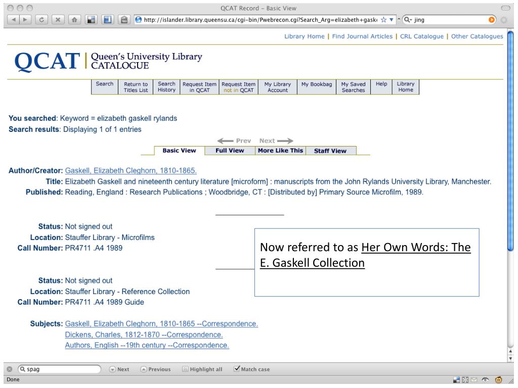This screenshot has width=518, height=388.
Task: Open the browser home page icon
Action: [74, 20]
